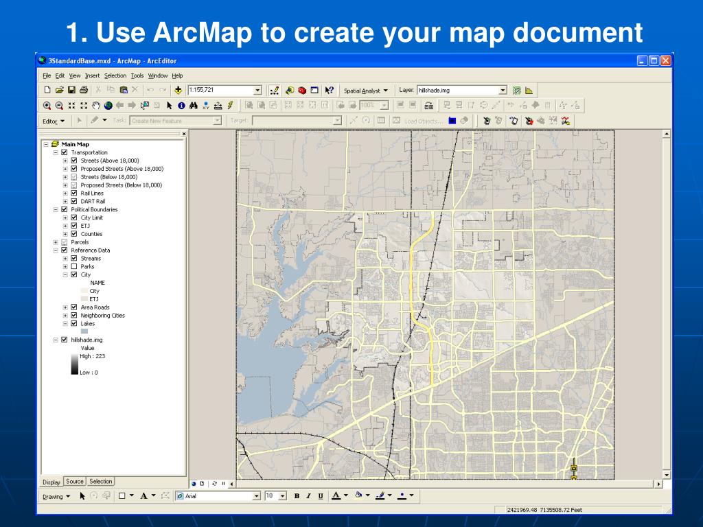
Task: Open the font size dropdown
Action: pyautogui.click(x=282, y=495)
